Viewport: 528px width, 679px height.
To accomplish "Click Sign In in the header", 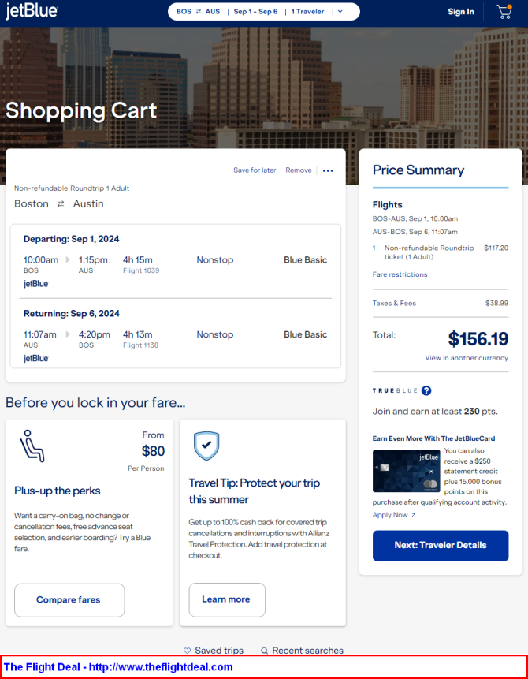I will pos(461,12).
